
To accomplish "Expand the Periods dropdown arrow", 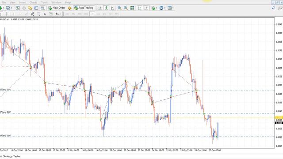I will pos(164,8).
